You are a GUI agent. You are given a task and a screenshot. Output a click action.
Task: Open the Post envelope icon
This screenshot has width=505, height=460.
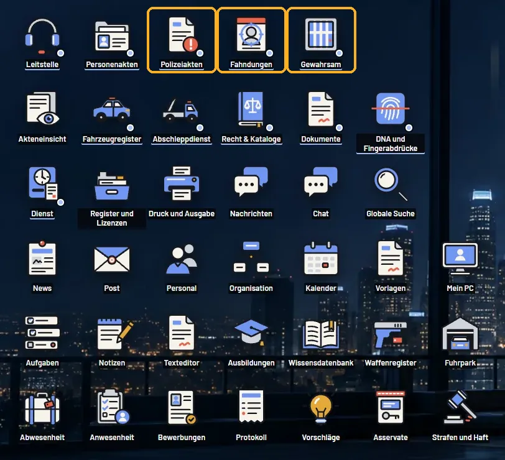112,259
